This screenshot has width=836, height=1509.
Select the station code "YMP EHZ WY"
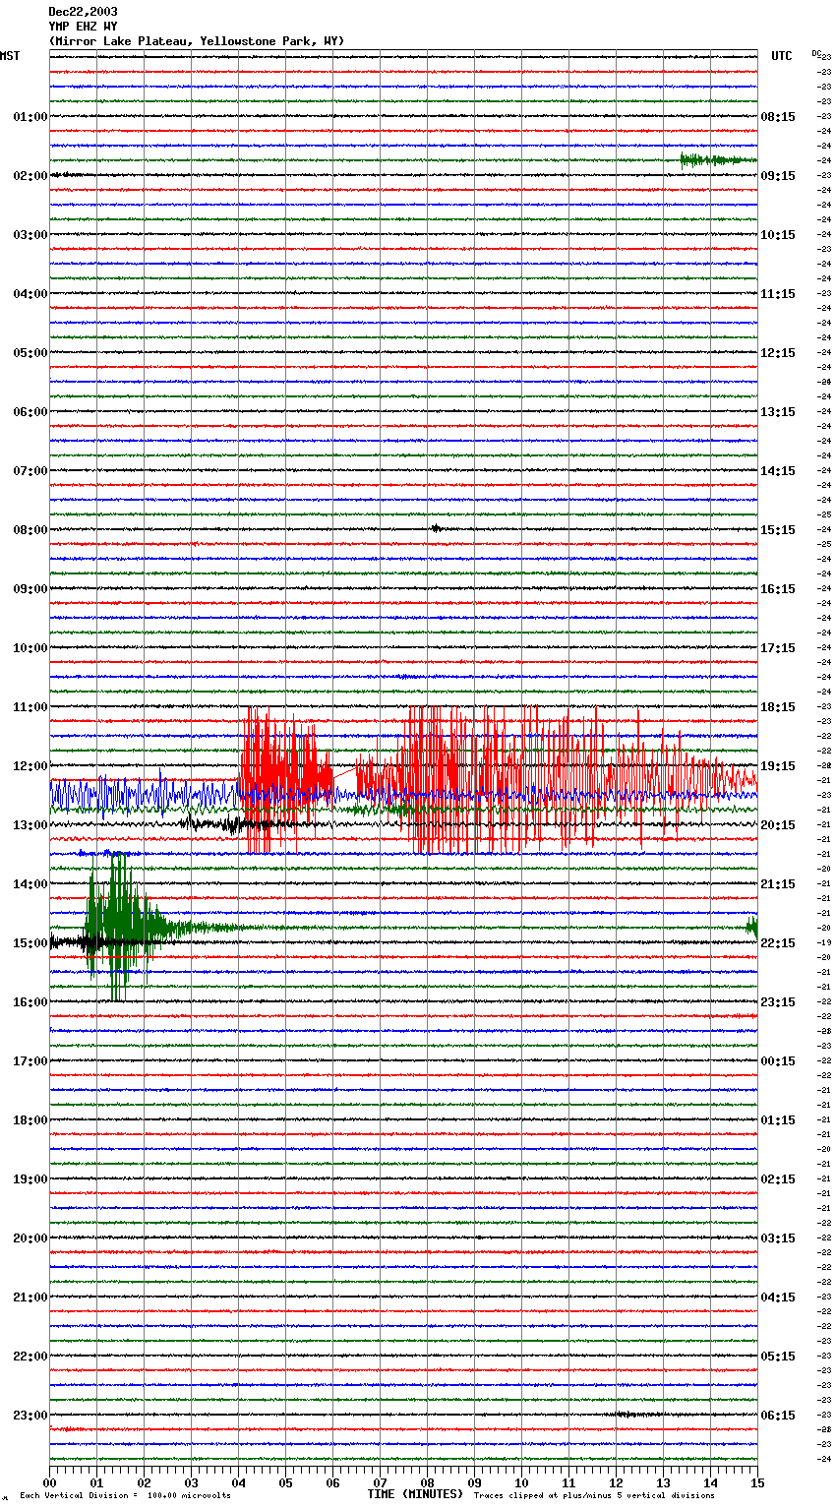pyautogui.click(x=83, y=27)
